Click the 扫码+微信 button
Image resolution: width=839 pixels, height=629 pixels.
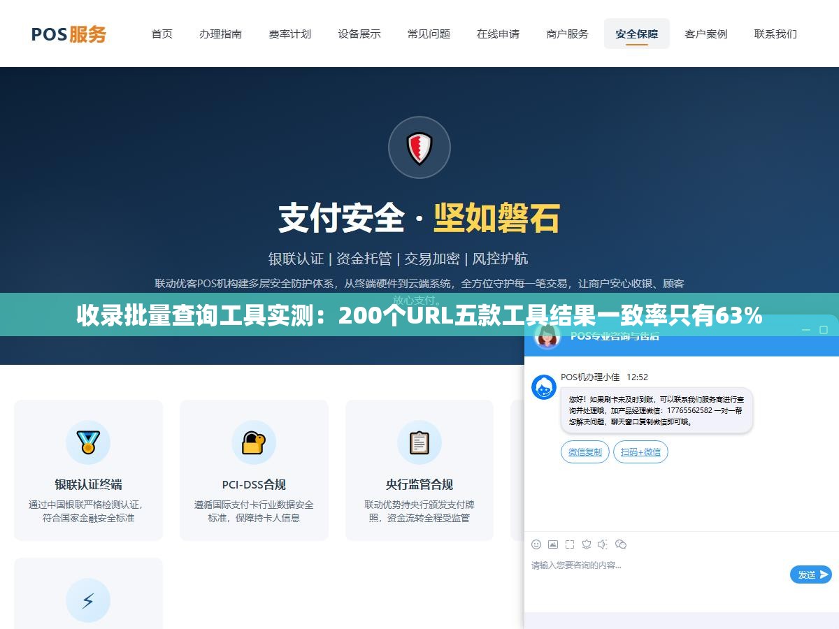(641, 452)
